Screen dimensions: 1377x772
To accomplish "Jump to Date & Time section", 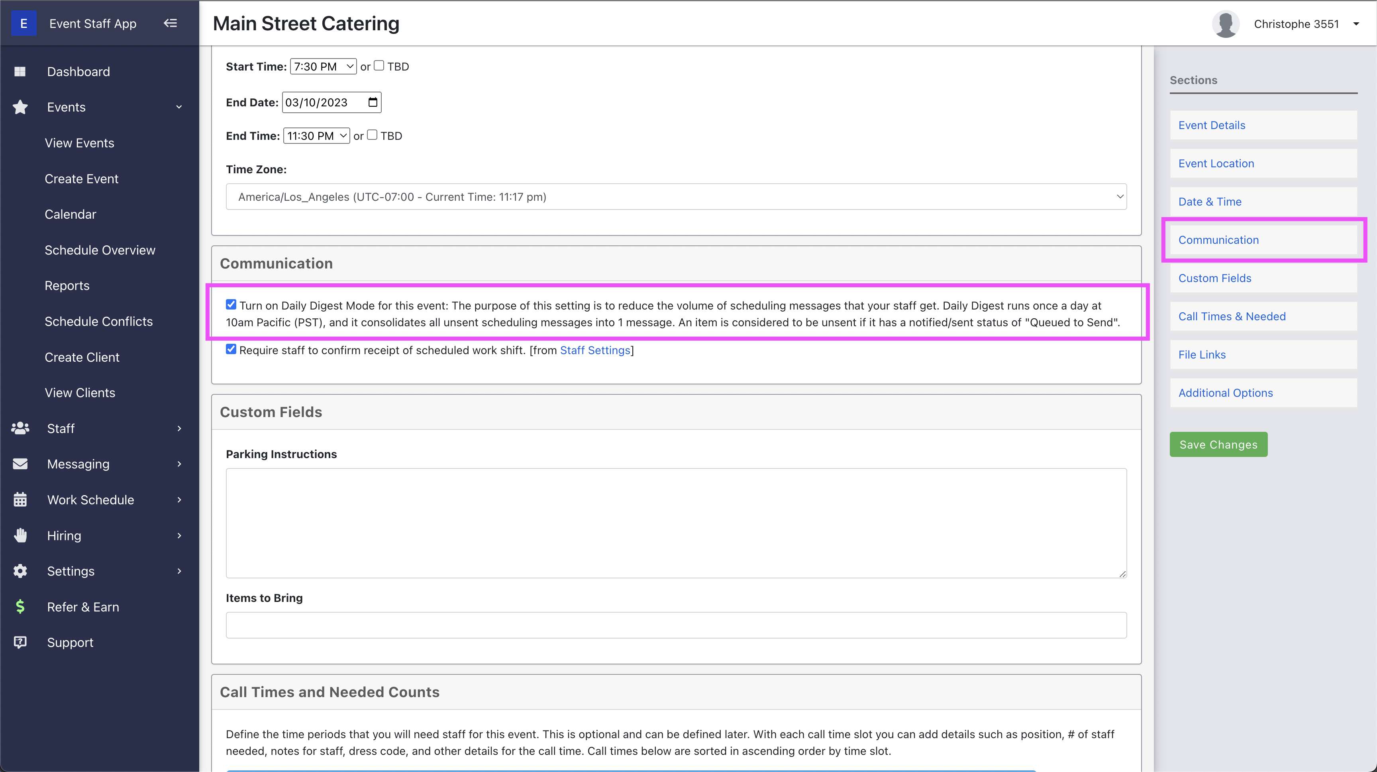I will tap(1263, 202).
